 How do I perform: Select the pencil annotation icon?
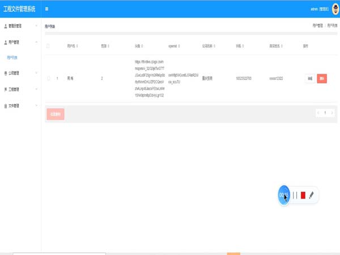point(311,195)
